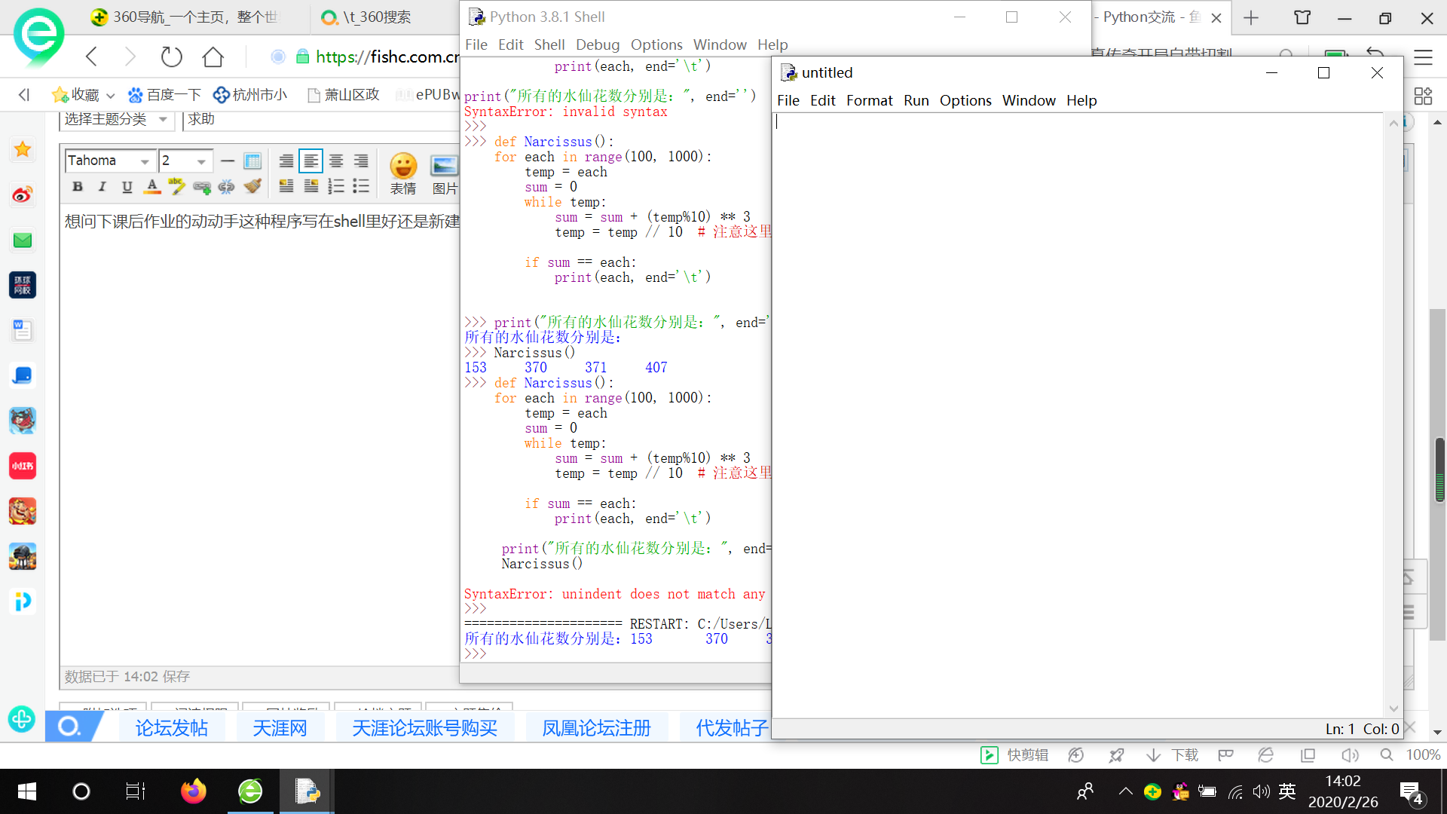Click the insert link chain icon
Image resolution: width=1447 pixels, height=814 pixels.
[x=201, y=186]
